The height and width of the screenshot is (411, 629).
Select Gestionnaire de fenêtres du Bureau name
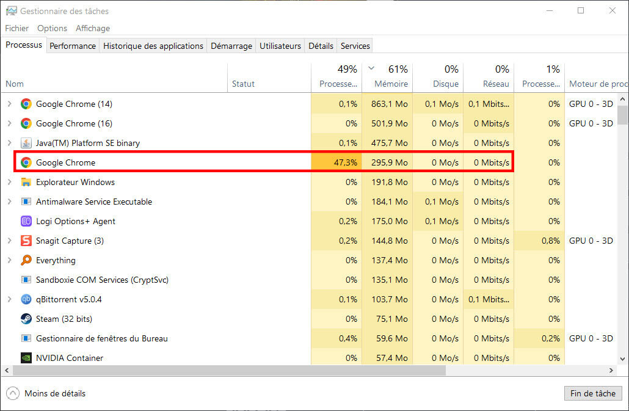click(x=102, y=338)
